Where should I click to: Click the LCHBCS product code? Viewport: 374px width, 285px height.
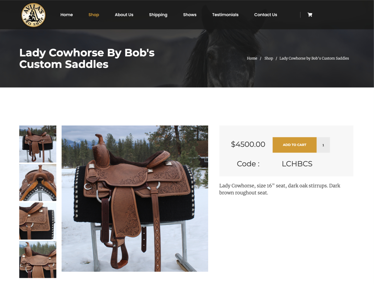pos(297,164)
